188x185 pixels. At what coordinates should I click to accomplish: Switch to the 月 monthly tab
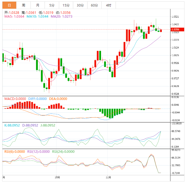38,5
